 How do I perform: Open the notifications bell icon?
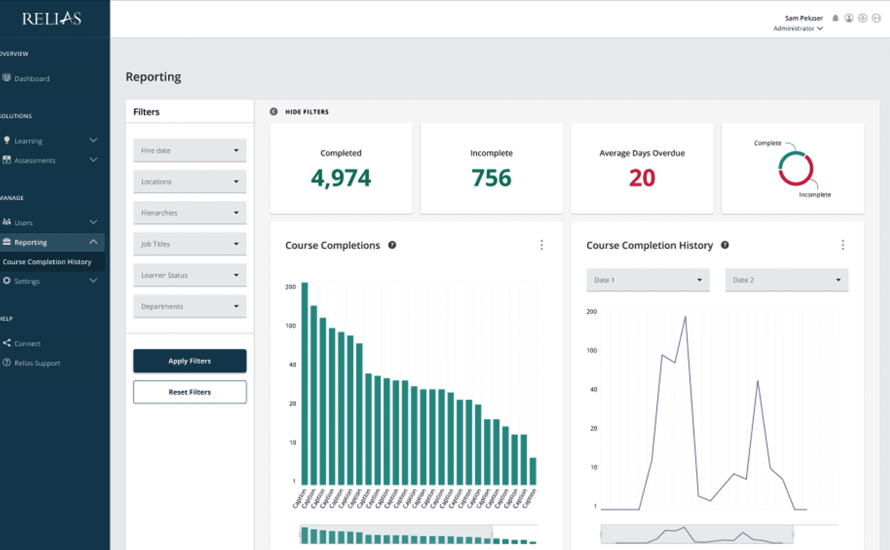pos(835,18)
